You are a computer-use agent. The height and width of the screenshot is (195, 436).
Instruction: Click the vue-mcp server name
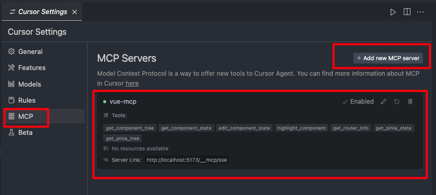tap(123, 102)
